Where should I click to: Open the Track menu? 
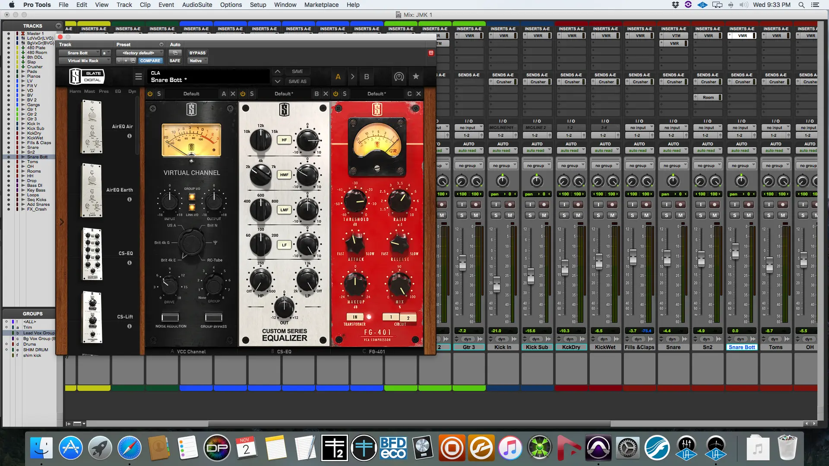pos(124,5)
